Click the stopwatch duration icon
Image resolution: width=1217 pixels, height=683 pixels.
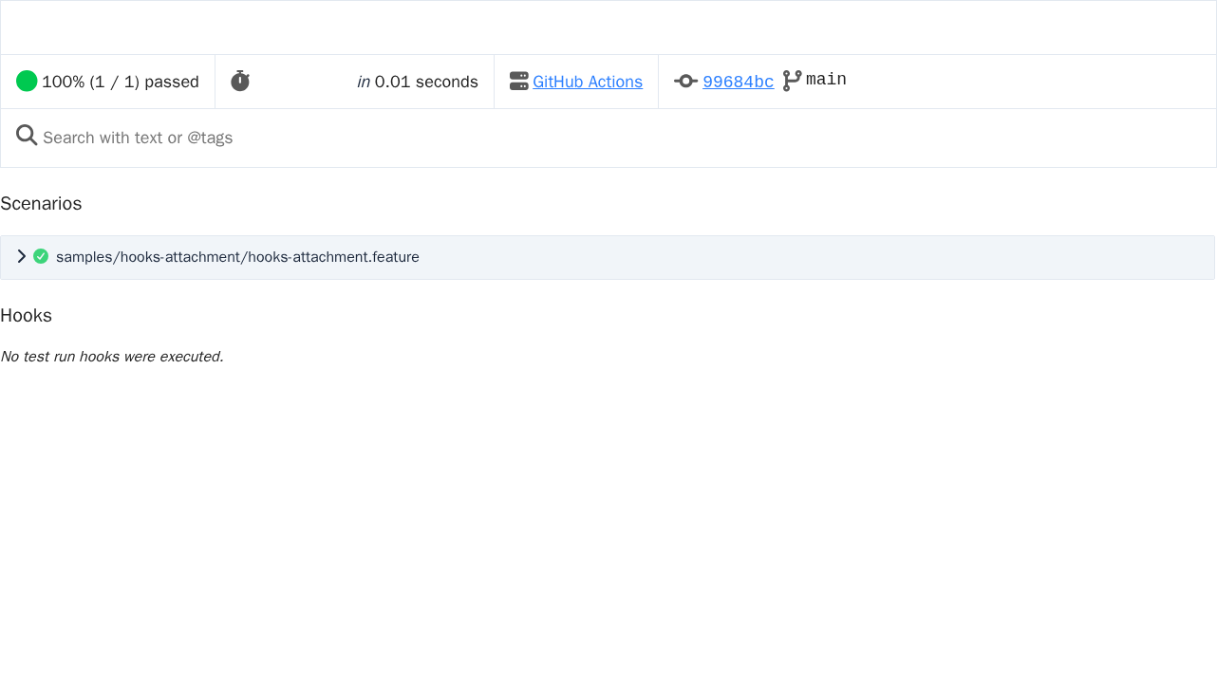240,82
